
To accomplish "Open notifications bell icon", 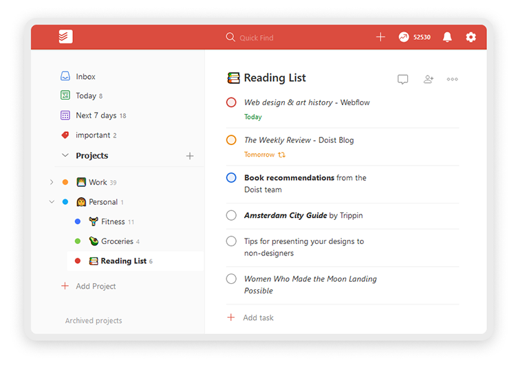I will coord(447,37).
